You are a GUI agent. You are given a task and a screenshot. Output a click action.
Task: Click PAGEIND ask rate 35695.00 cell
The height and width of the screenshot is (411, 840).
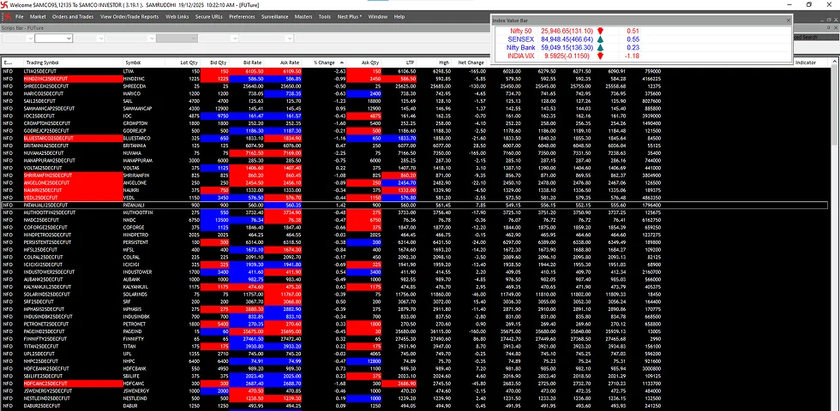[x=284, y=331]
